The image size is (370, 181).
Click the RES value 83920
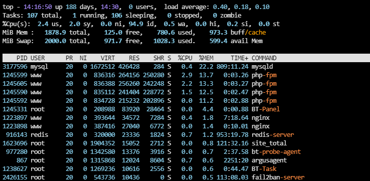point(130,109)
